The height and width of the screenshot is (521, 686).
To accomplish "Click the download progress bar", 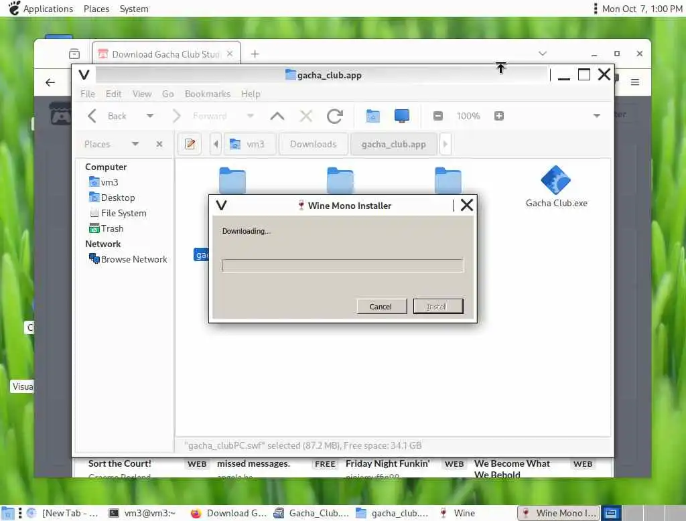I will [342, 265].
